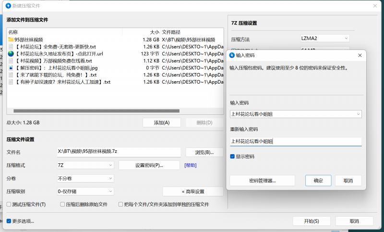Click the icon in 输入密码 dialog title
The width and height of the screenshot is (384, 232).
pyautogui.click(x=231, y=56)
